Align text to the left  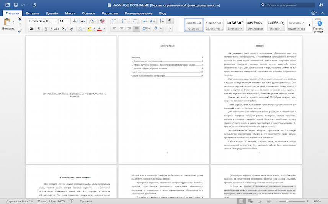(x=114, y=29)
